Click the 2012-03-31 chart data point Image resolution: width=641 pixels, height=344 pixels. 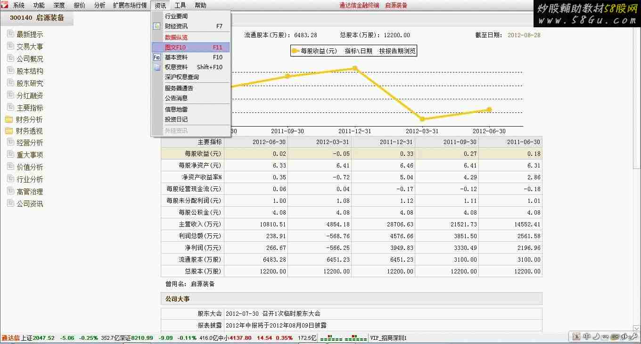click(x=422, y=119)
